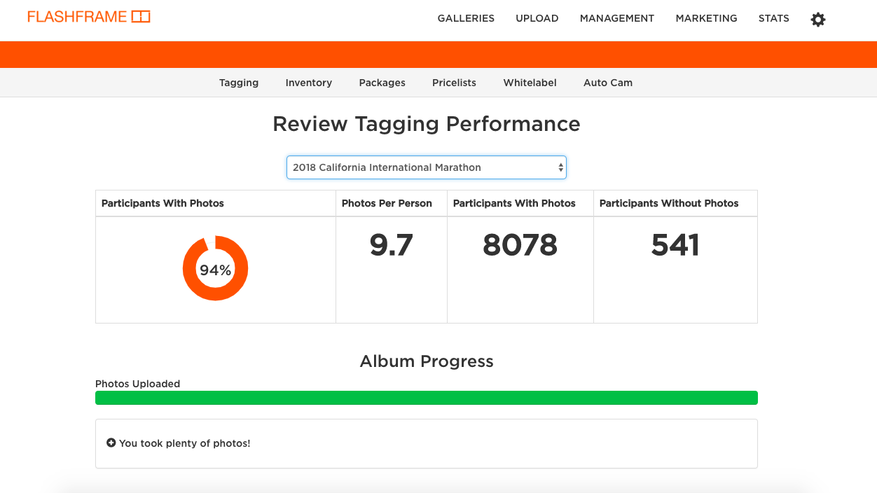Open the Marketing menu

click(x=706, y=19)
